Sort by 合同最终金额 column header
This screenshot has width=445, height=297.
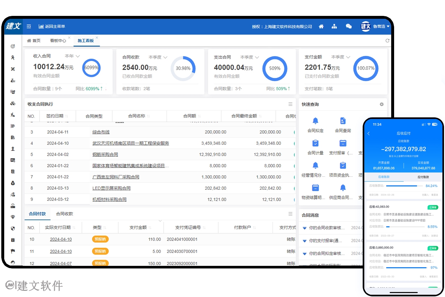coord(246,116)
